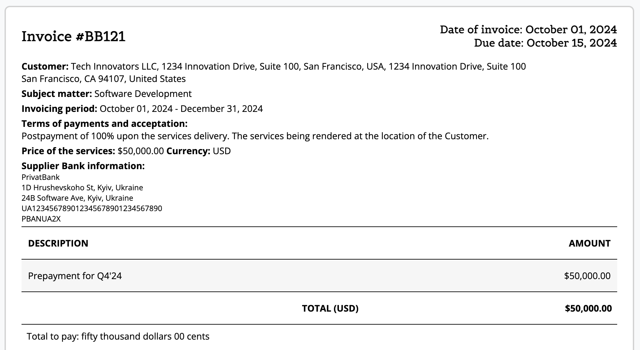The image size is (640, 350).
Task: Click the PrivatBank name
Action: (41, 177)
